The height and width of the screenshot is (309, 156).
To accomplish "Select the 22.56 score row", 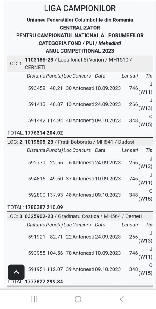I will [90, 163].
